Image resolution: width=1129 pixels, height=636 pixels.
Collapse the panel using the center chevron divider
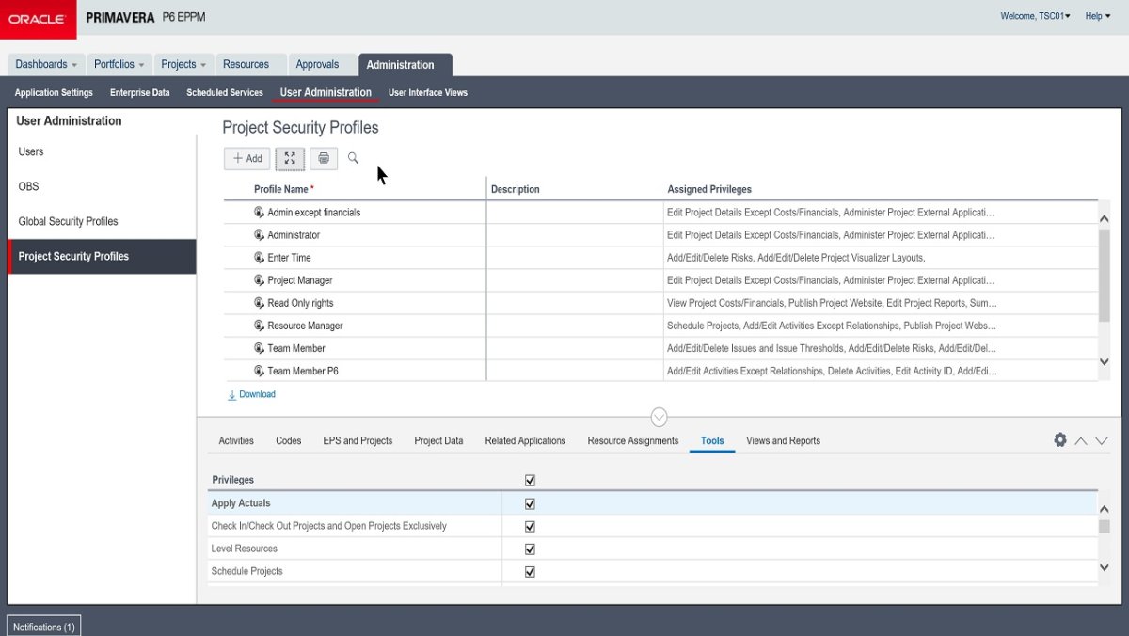(658, 417)
